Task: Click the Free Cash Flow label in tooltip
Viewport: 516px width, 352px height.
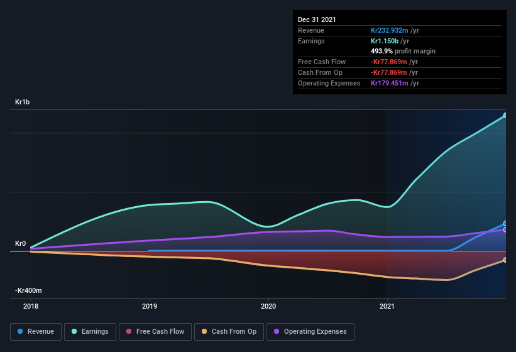Action: pyautogui.click(x=322, y=62)
